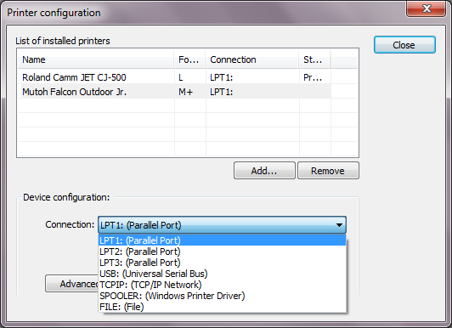The height and width of the screenshot is (328, 452).
Task: Remove the selected printer
Action: 328,171
